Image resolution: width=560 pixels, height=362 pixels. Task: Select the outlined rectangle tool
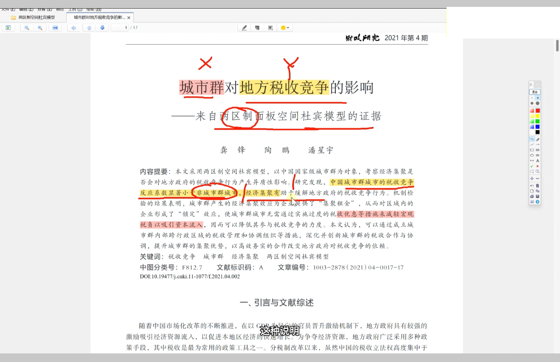click(532, 150)
